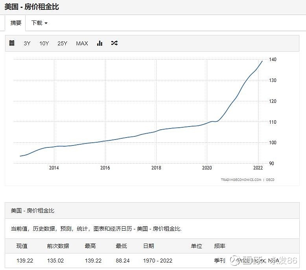Click the table panel heading 美国 - 房价租金比
Screen dimensions: 306x270
click(x=33, y=210)
